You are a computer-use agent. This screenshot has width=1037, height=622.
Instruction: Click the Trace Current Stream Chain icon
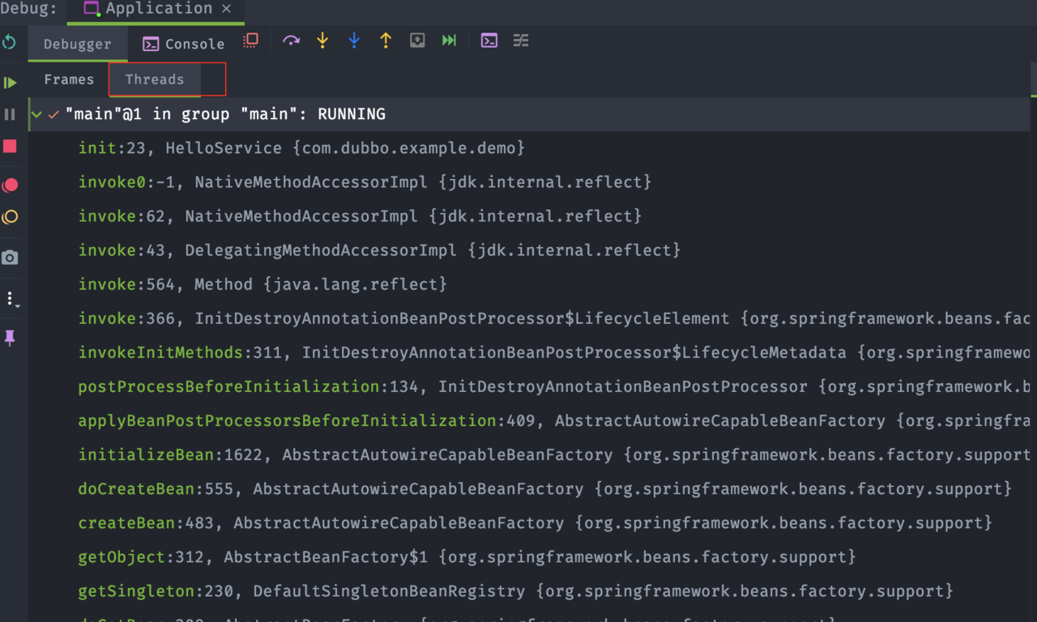coord(521,40)
